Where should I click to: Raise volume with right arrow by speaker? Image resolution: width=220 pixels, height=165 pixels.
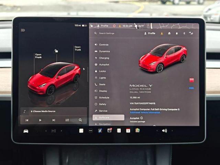pos(172,131)
